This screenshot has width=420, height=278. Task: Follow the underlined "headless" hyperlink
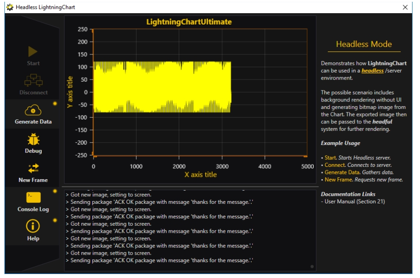click(x=372, y=71)
